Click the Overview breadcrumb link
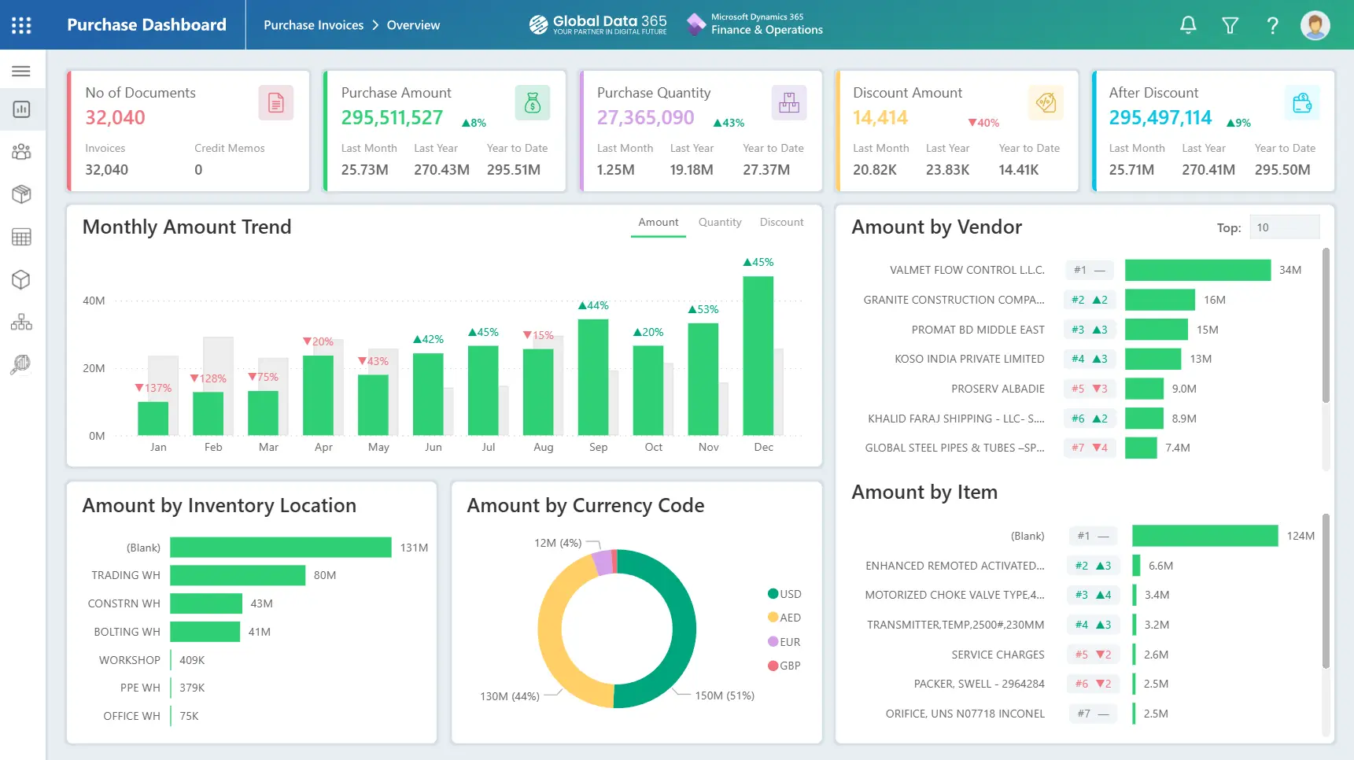This screenshot has width=1354, height=760. click(x=413, y=25)
